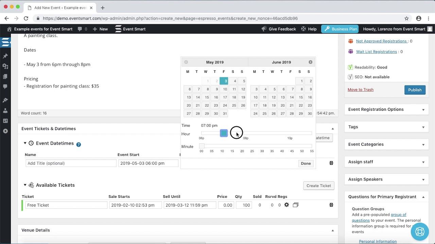Open Chrome profile icon
The height and width of the screenshot is (244, 435).
tap(419, 18)
